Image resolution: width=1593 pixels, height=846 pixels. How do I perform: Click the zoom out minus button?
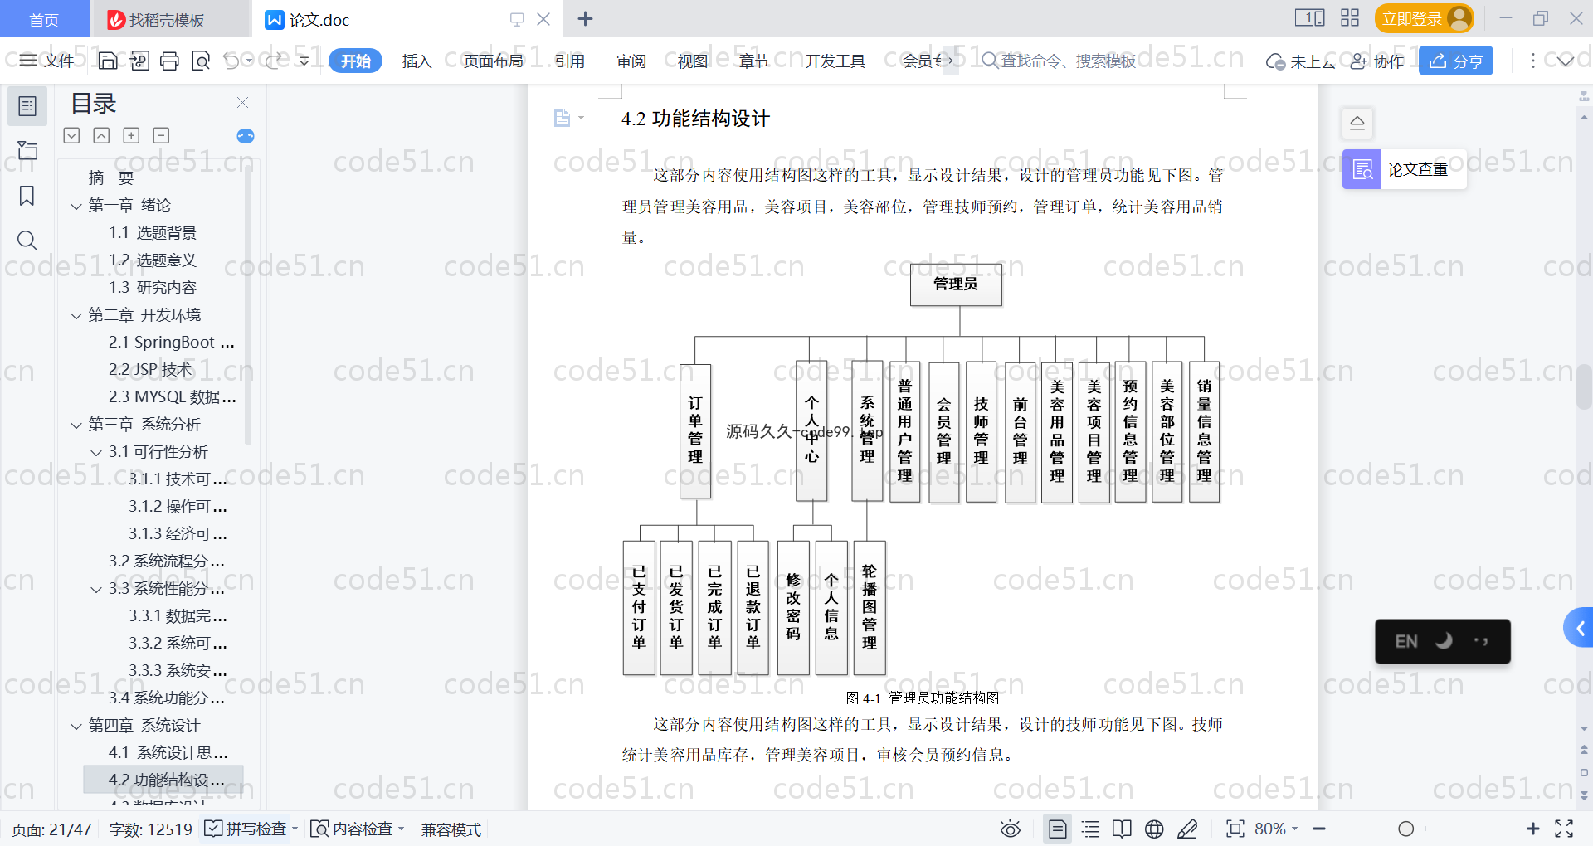[1319, 829]
